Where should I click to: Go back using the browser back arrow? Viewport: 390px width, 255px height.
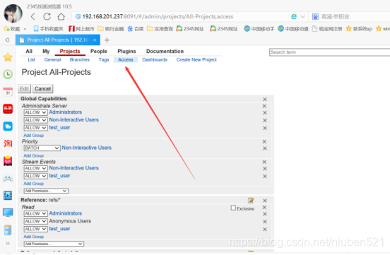tap(32, 17)
